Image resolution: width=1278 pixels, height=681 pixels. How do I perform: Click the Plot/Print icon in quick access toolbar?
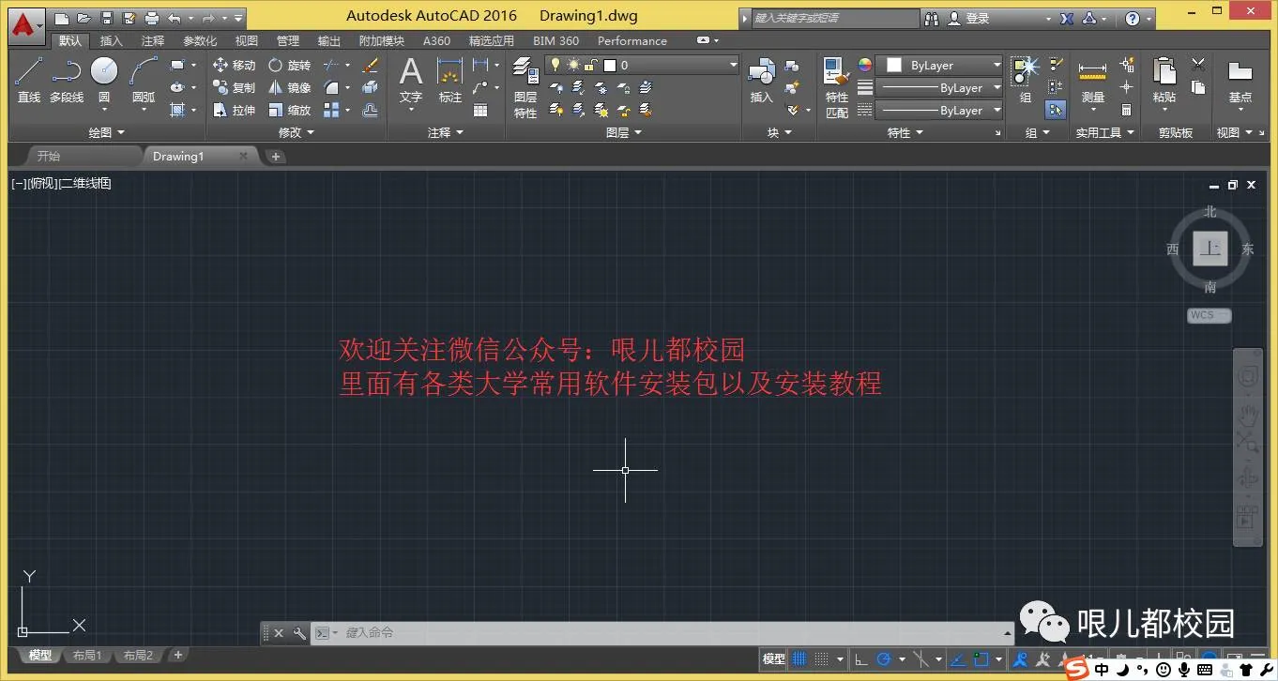pos(152,18)
